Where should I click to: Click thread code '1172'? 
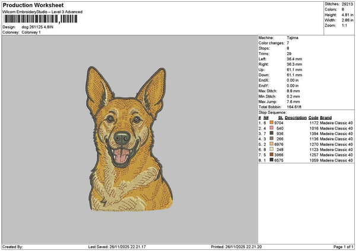tap(314, 123)
